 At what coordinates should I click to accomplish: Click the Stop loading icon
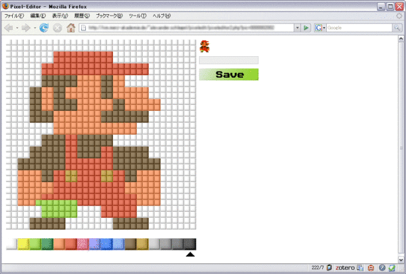pos(57,28)
